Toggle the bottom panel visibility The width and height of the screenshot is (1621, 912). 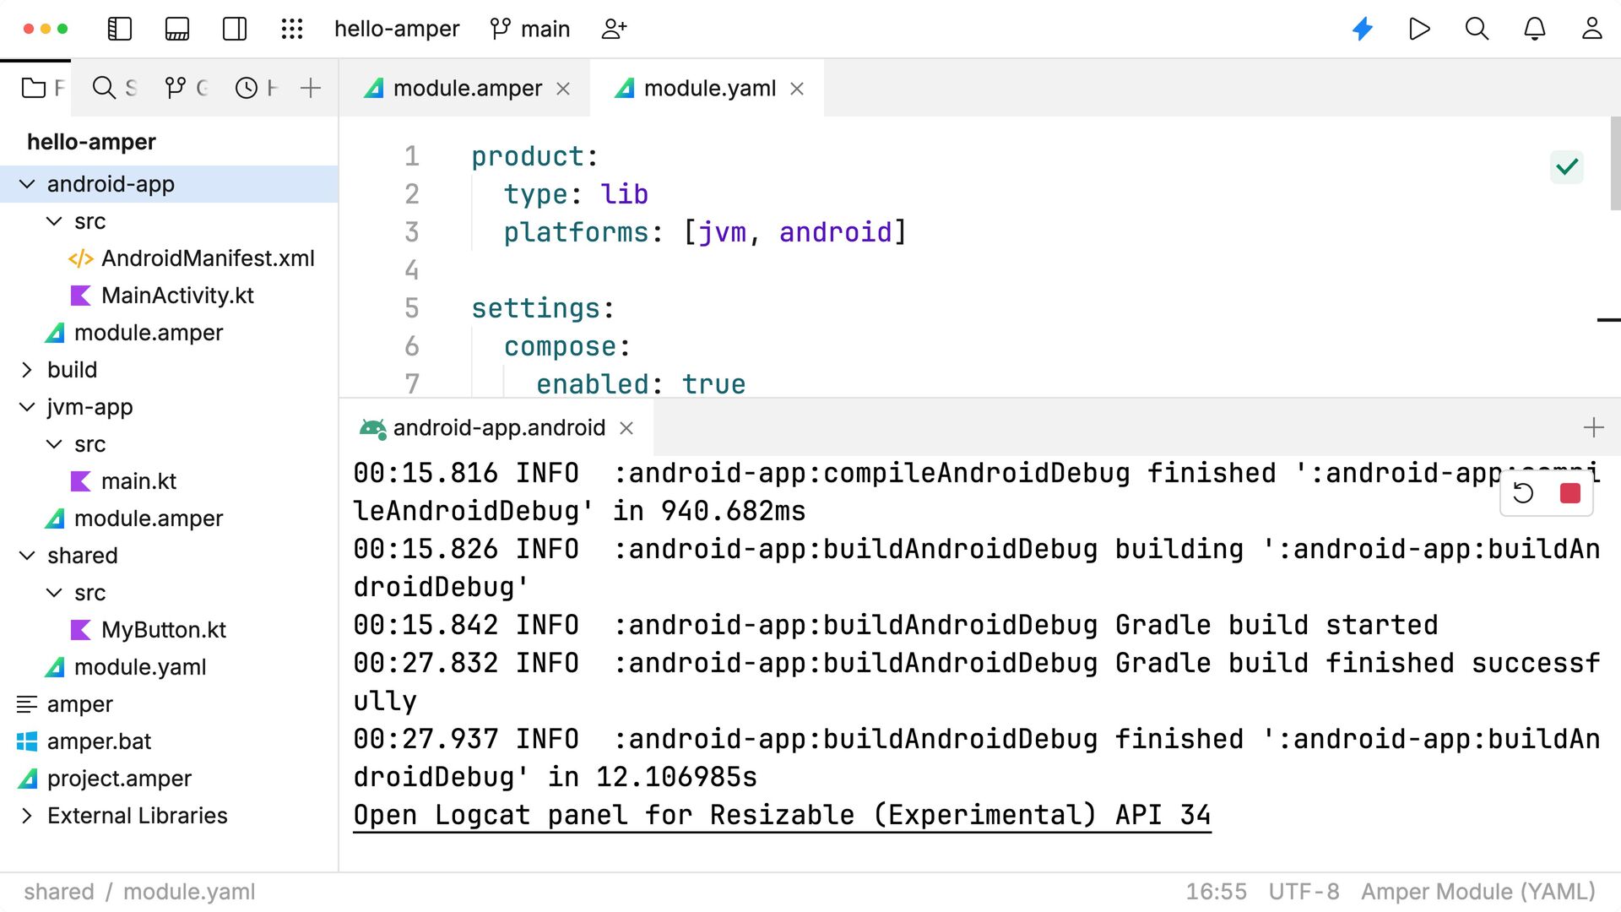[x=177, y=29]
